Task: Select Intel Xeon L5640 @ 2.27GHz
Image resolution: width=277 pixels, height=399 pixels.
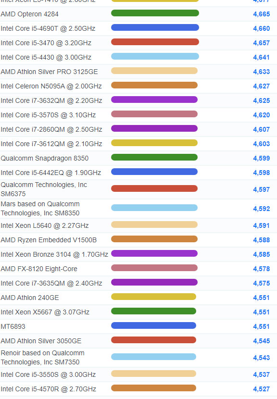Action: point(45,226)
